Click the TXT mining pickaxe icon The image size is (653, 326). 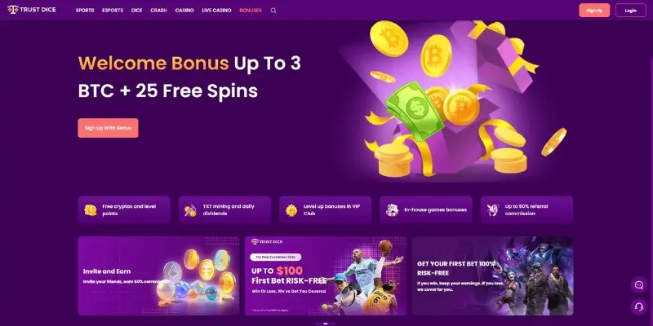[x=190, y=210]
